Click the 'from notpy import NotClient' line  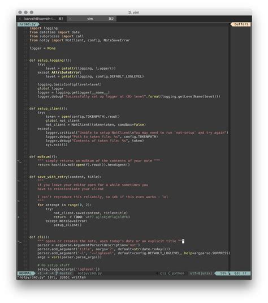tap(80, 40)
